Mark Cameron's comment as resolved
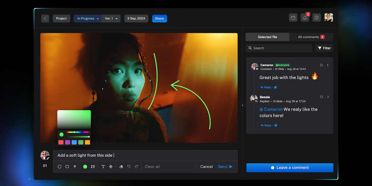Screen dimensions: 372x186 pyautogui.click(x=321, y=65)
